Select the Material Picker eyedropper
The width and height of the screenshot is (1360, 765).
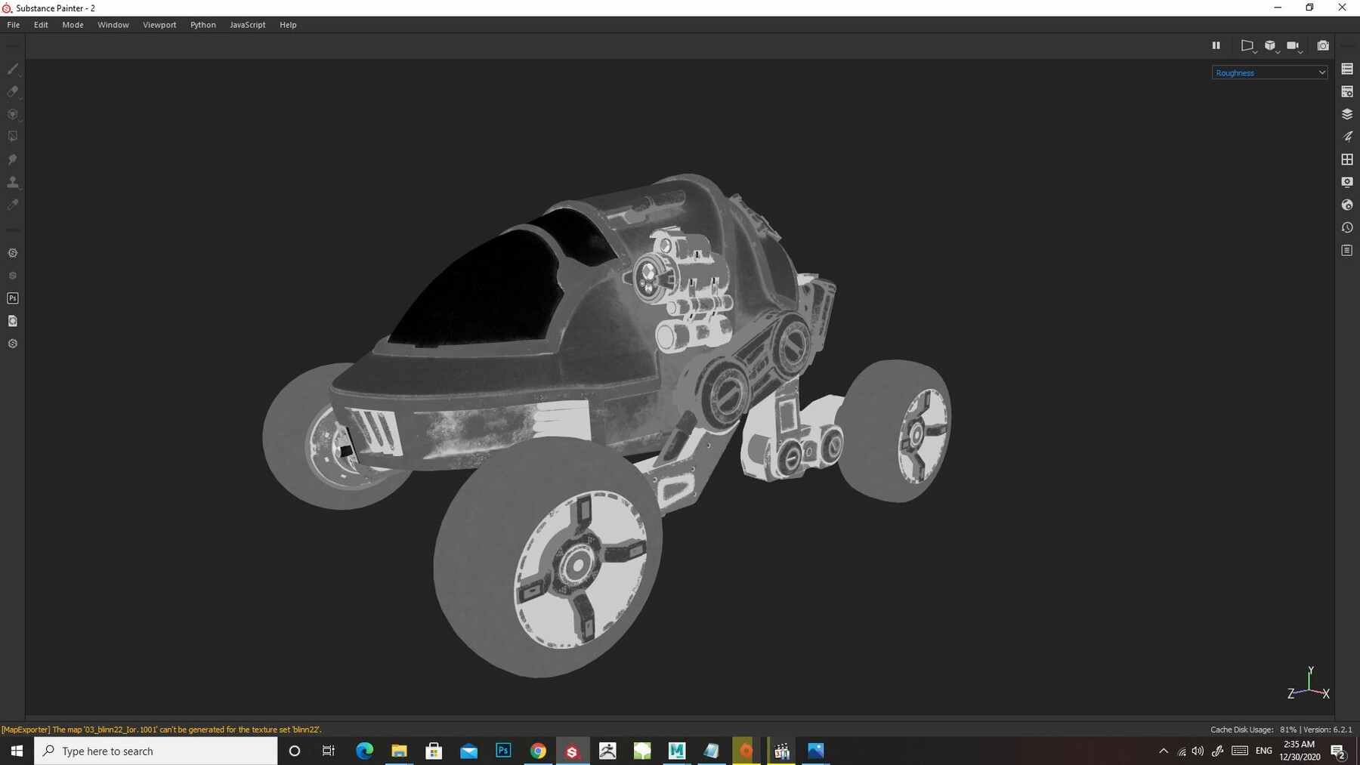tap(13, 205)
